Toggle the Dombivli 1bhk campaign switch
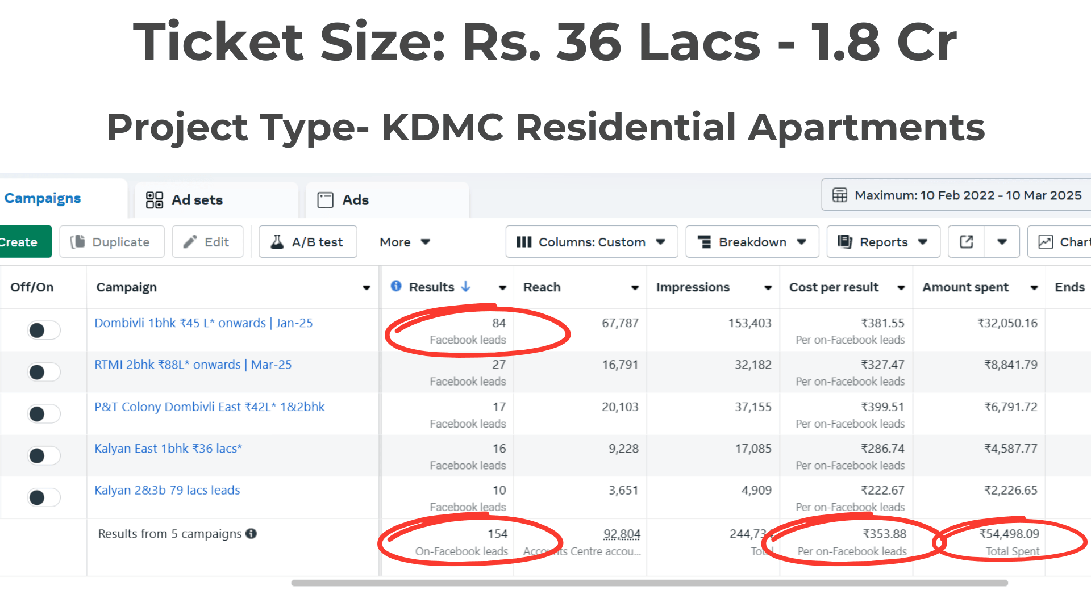Screen dimensions: 1091x590 [44, 330]
